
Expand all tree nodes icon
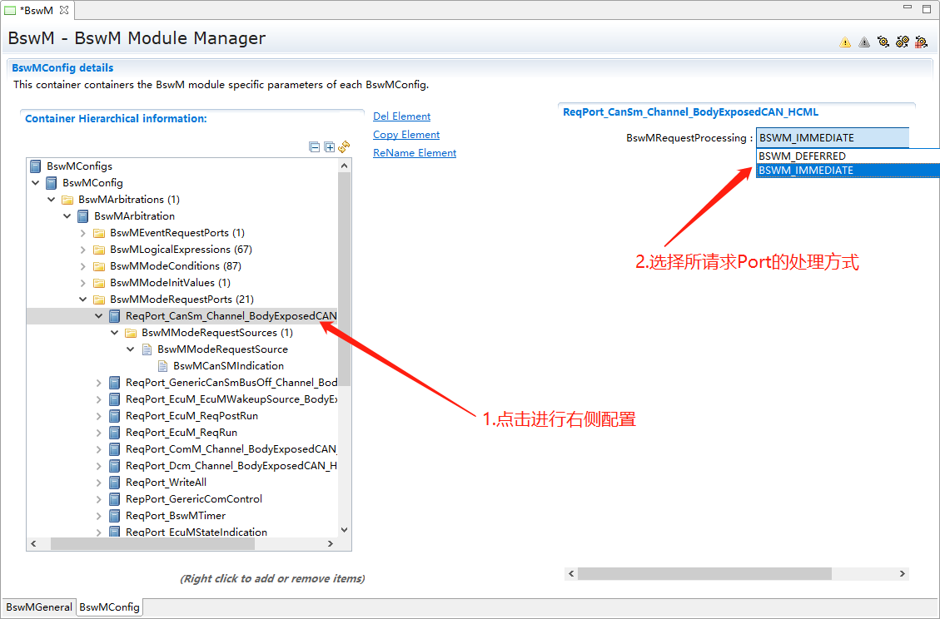(329, 147)
